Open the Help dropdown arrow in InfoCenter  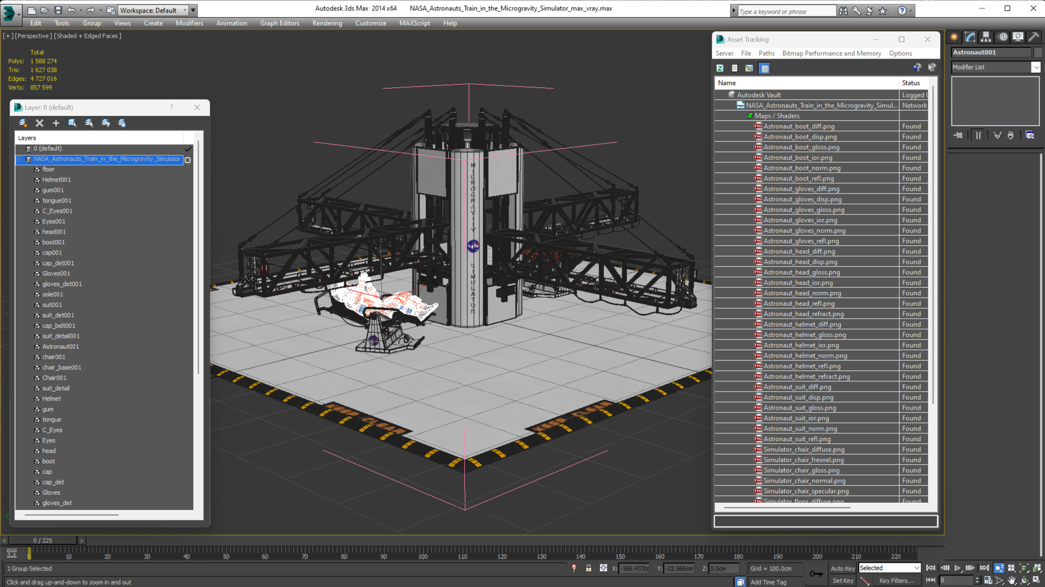point(911,11)
